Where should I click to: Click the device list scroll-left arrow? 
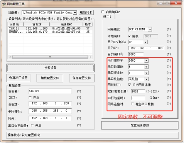click(10, 57)
